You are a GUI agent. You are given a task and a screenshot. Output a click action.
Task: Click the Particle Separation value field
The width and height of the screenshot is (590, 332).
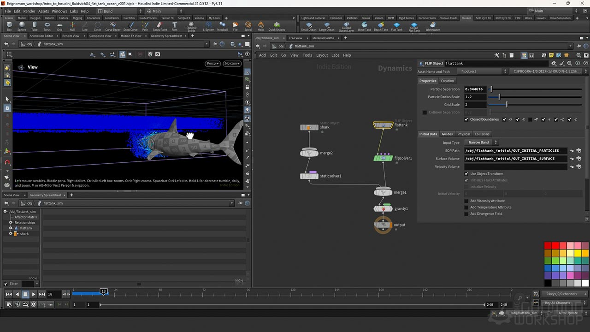click(x=475, y=89)
